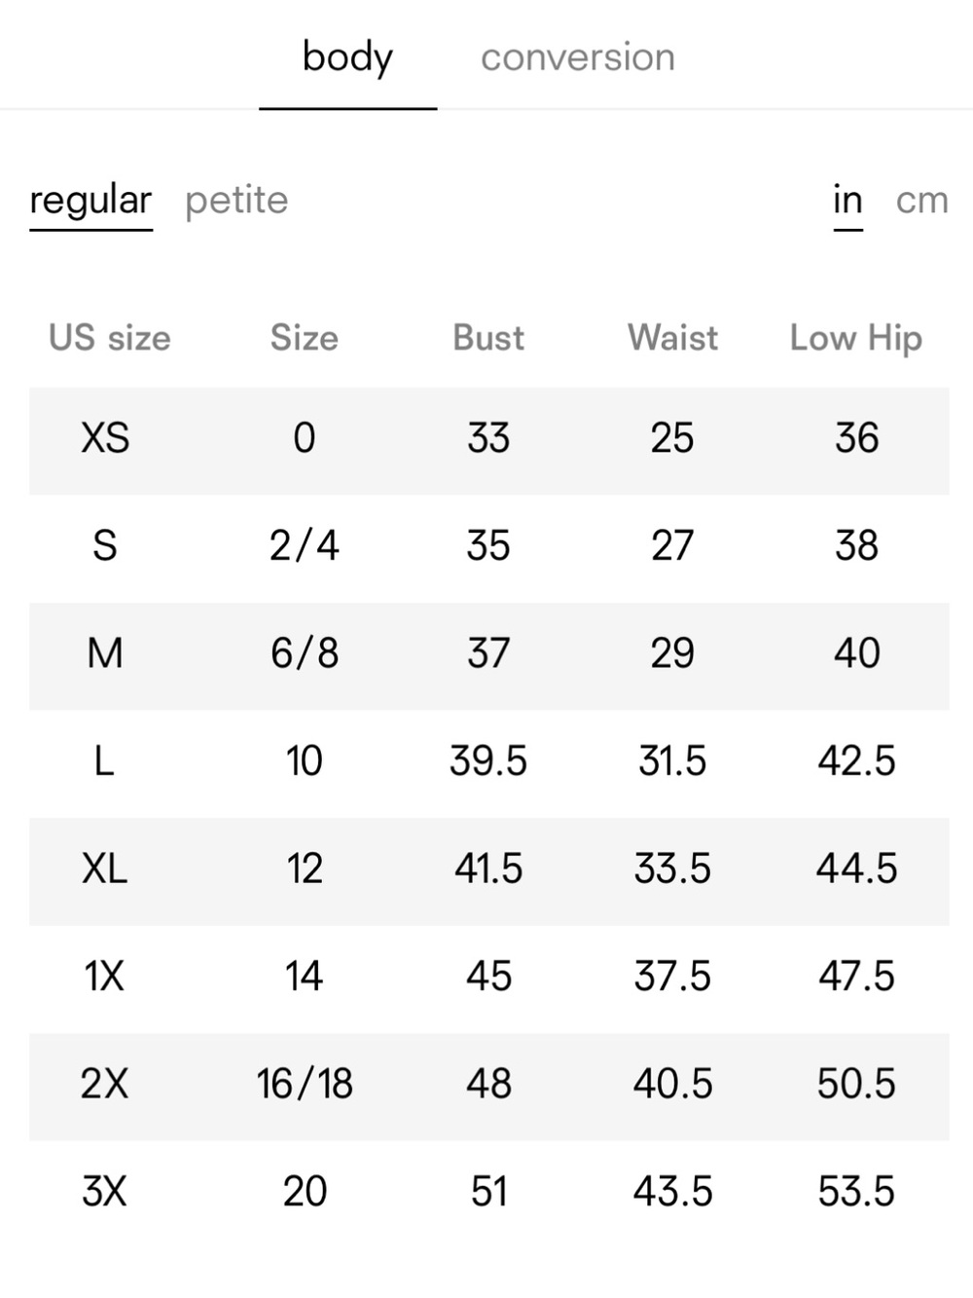Switch to the conversion tab
This screenshot has height=1298, width=973.
[x=577, y=57]
